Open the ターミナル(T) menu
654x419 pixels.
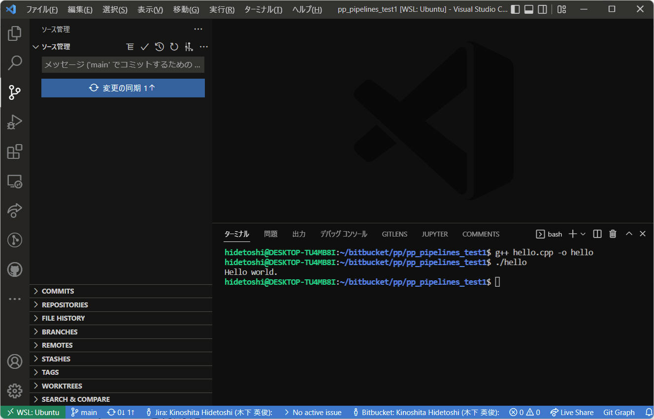263,9
